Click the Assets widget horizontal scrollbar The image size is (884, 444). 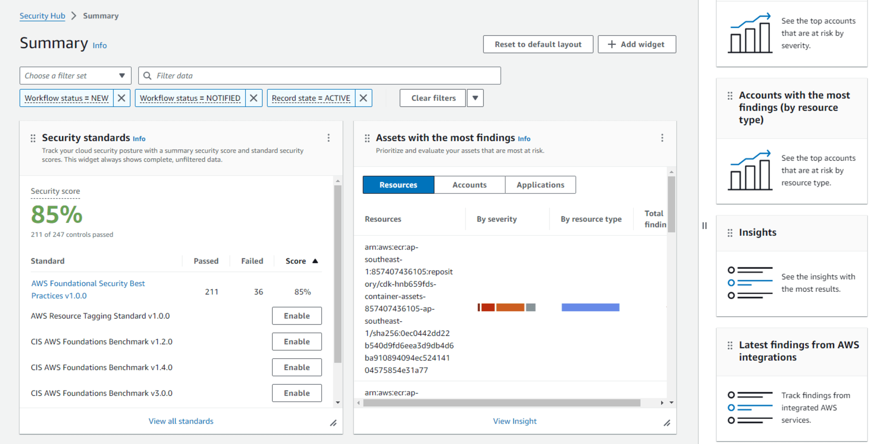[502, 403]
